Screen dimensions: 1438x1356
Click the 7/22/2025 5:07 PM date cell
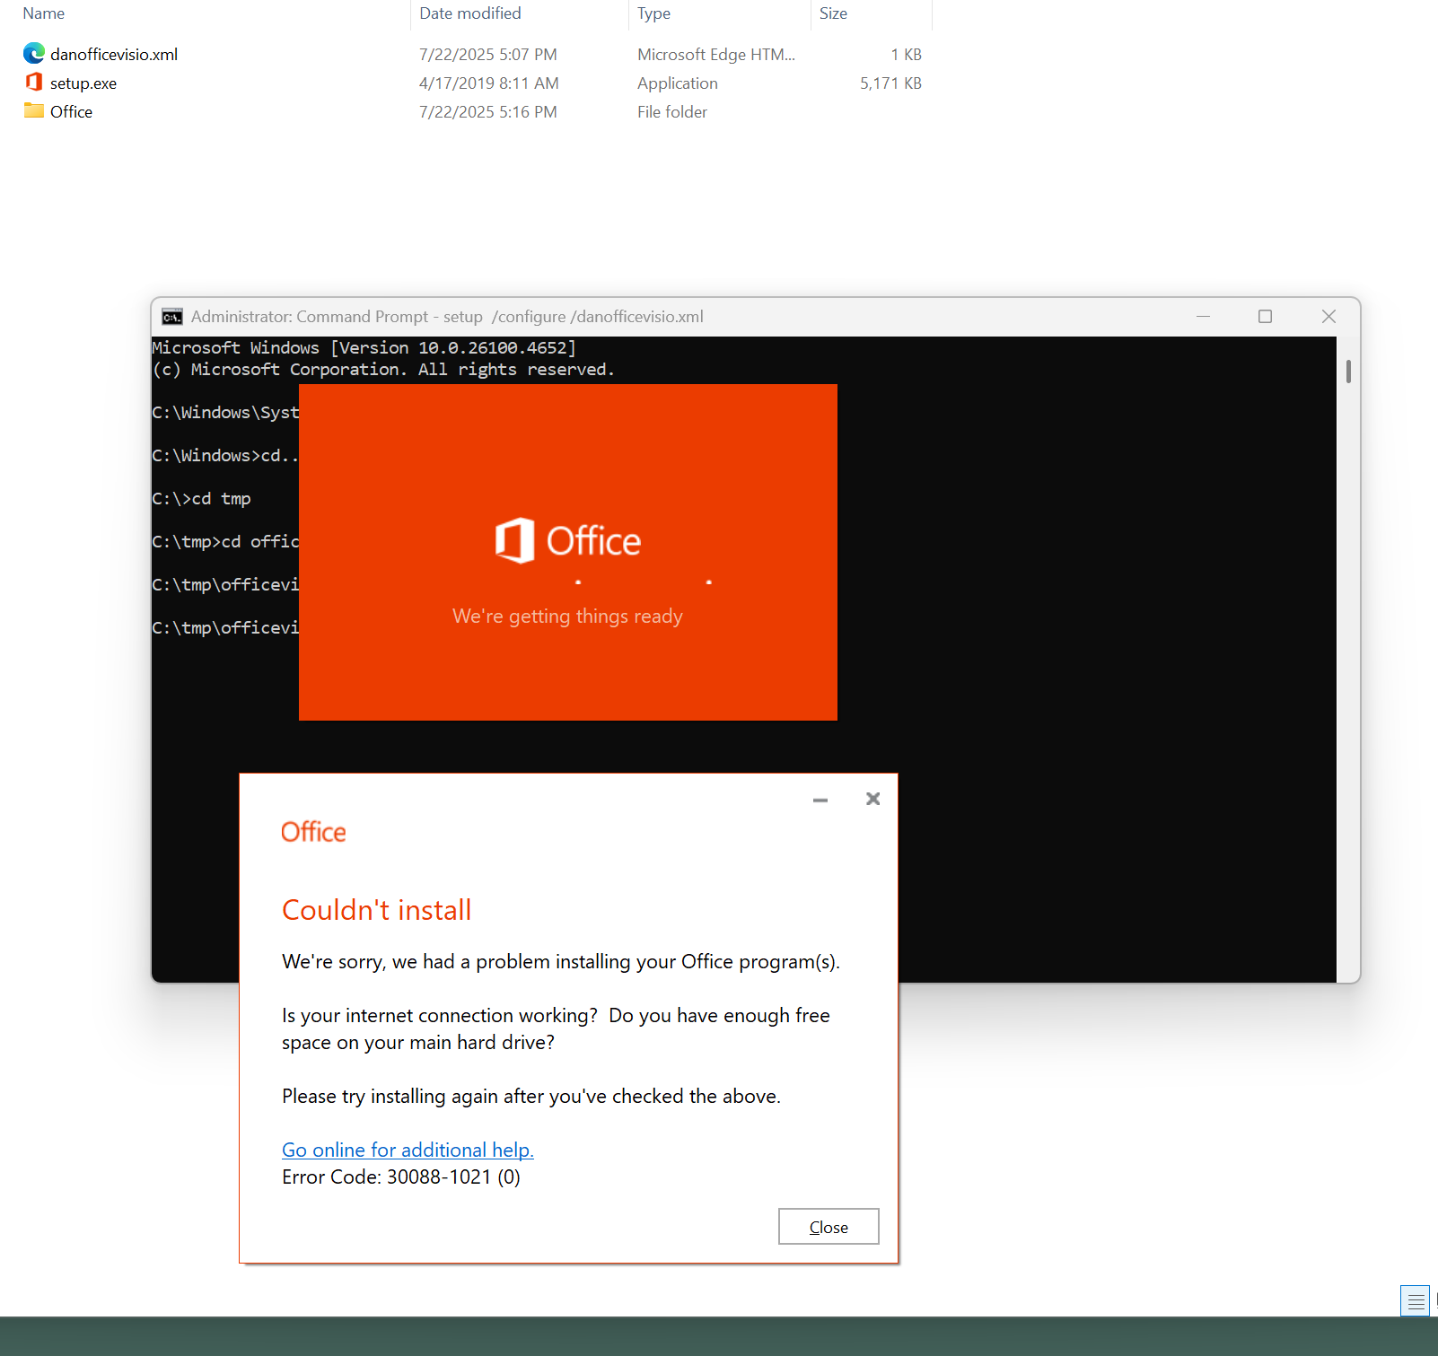click(x=488, y=55)
